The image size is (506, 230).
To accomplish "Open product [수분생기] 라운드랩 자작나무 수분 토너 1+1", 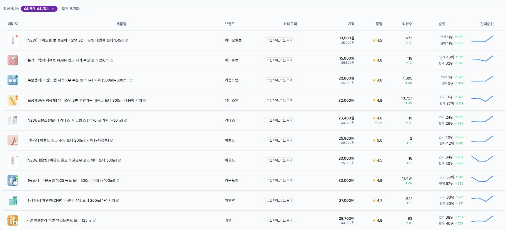I will pos(77,80).
